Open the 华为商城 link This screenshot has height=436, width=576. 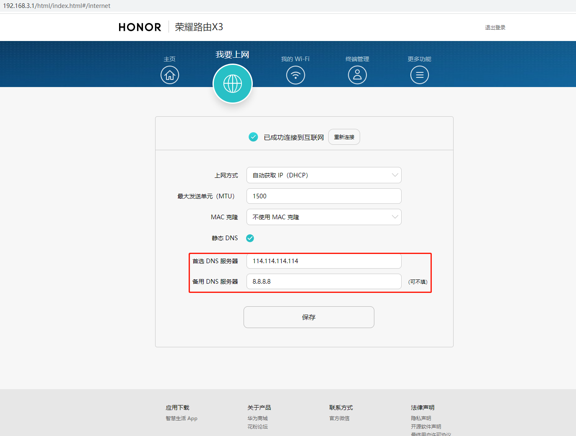click(257, 418)
